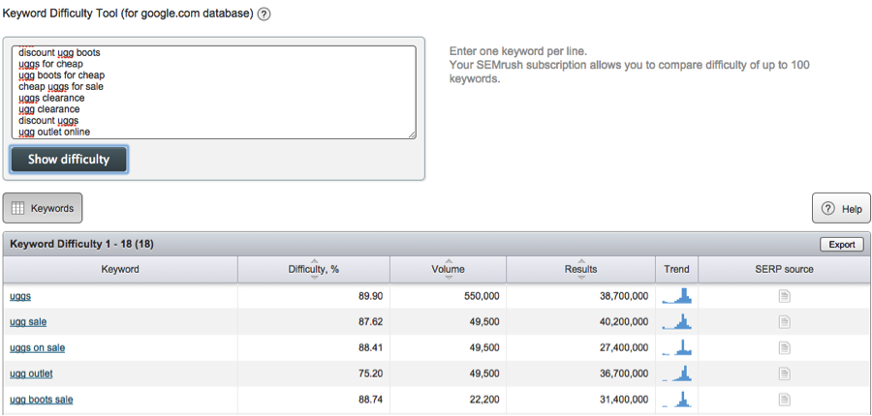
Task: Grab the text area resize handle corner
Action: [x=412, y=134]
